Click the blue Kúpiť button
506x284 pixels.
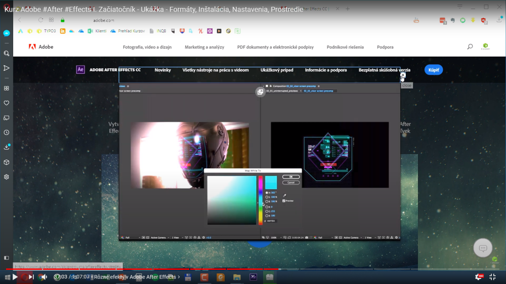click(434, 70)
